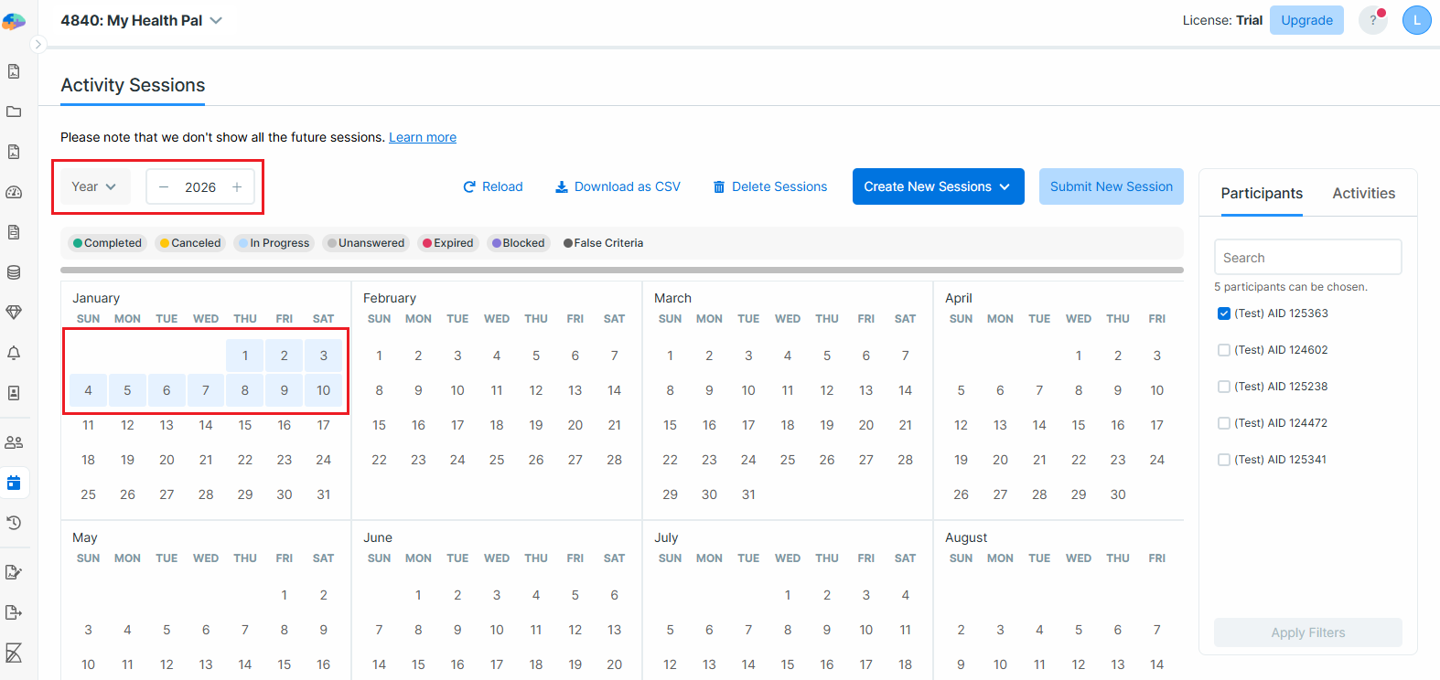Select the (Test) AID 125341 checkbox
This screenshot has height=680, width=1440.
pyautogui.click(x=1224, y=460)
